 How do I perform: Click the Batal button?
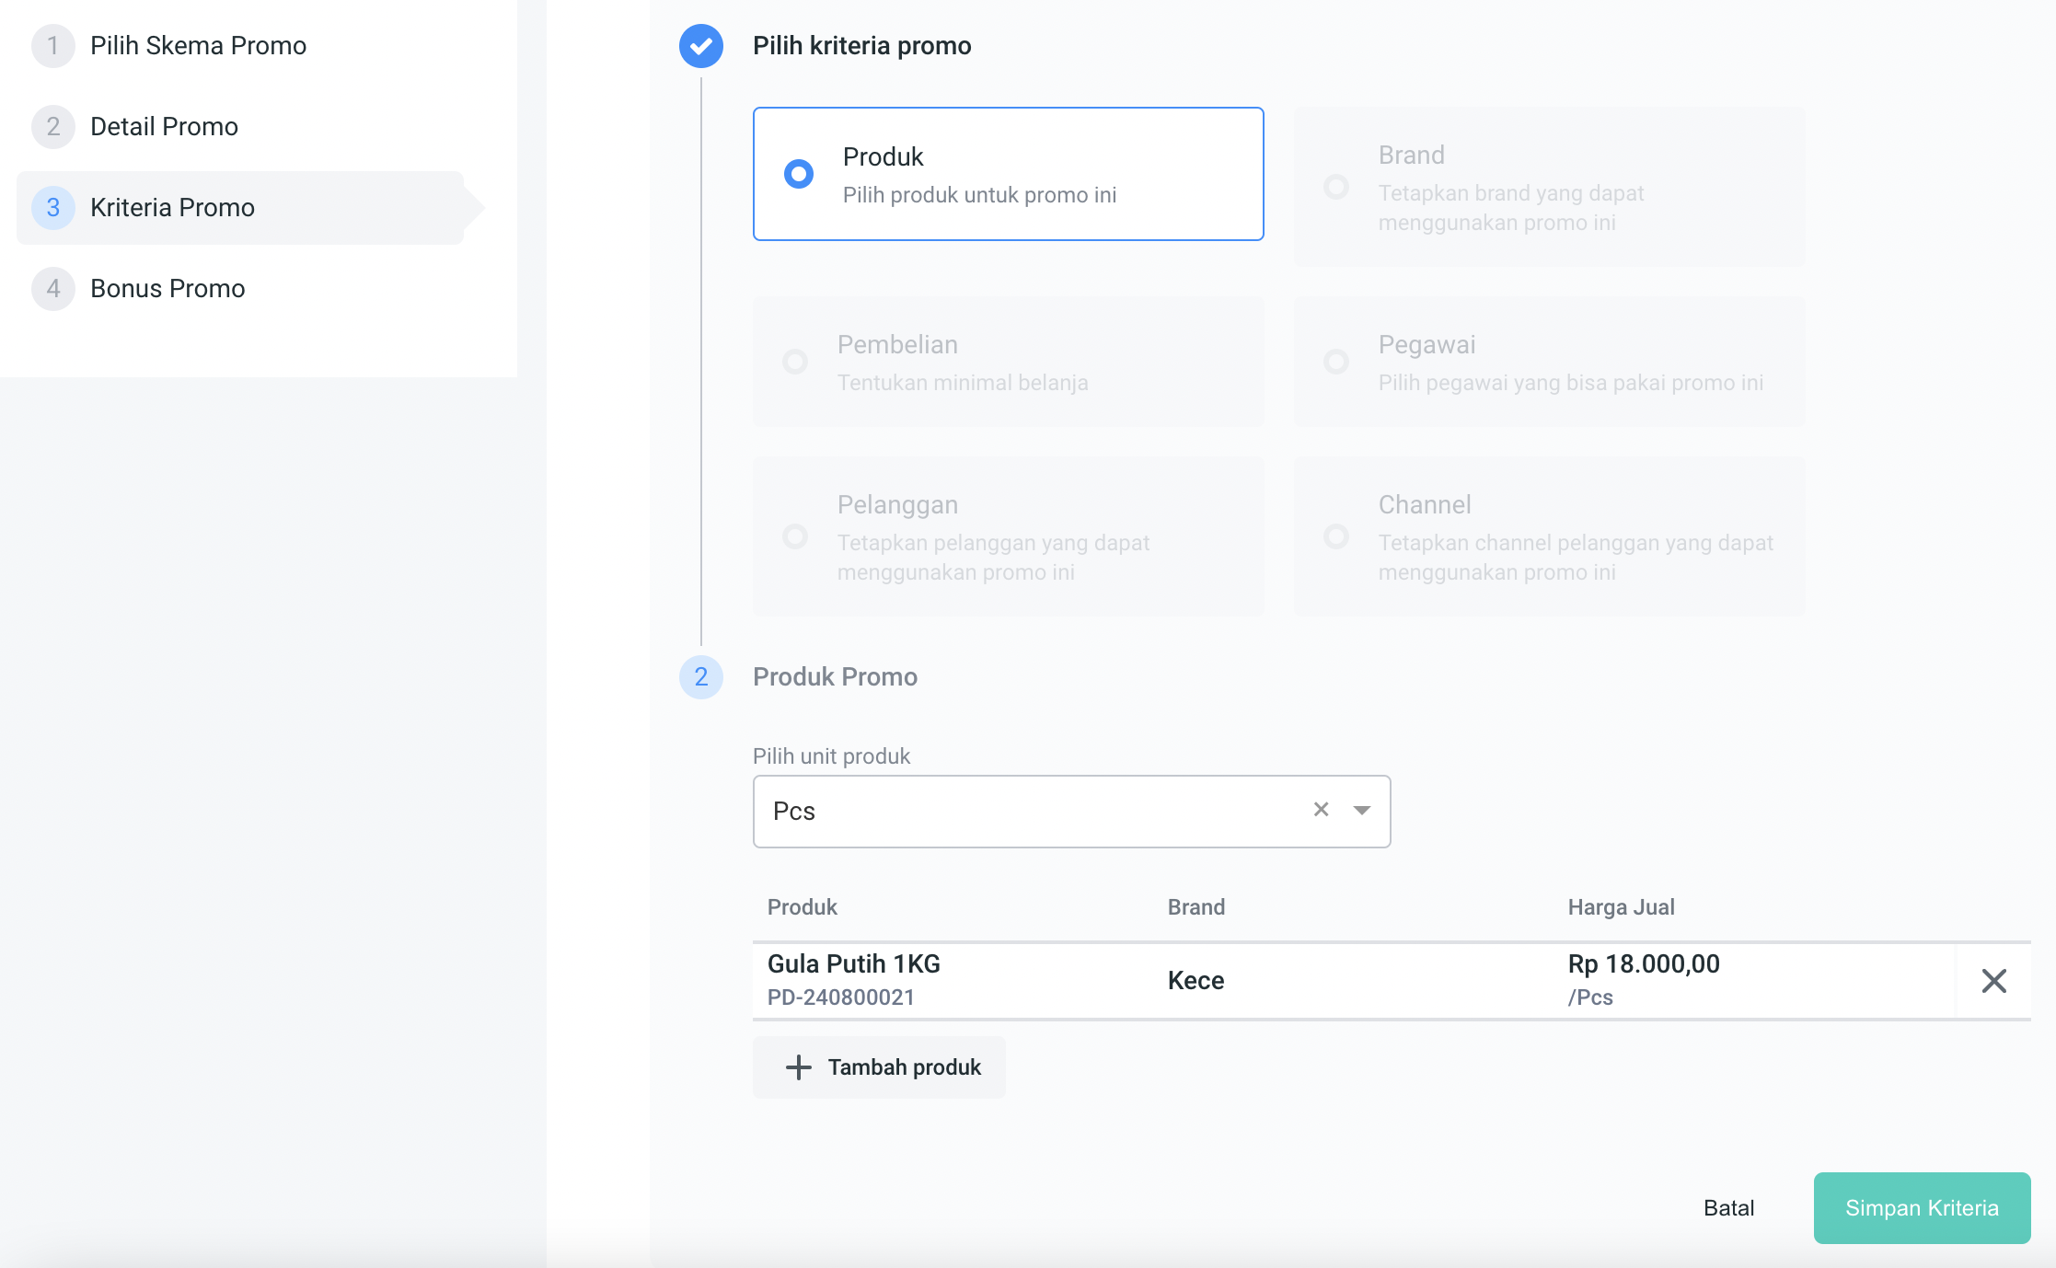[x=1728, y=1208]
